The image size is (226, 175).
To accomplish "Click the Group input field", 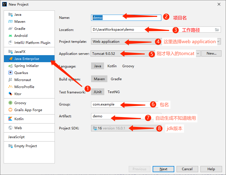I will click(x=126, y=104).
